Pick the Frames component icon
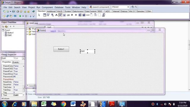 tap(45, 15)
